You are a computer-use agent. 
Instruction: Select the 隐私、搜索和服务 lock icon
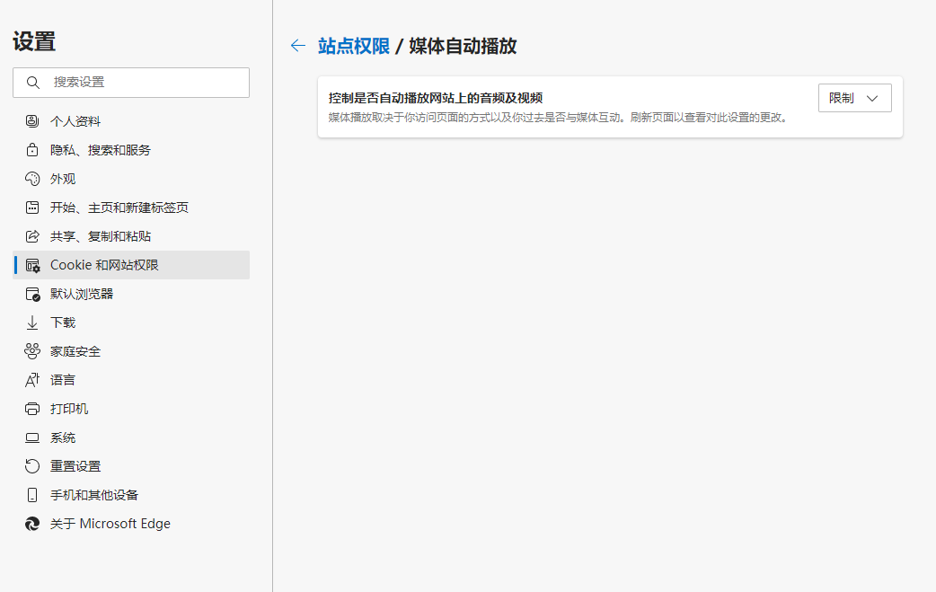[33, 149]
